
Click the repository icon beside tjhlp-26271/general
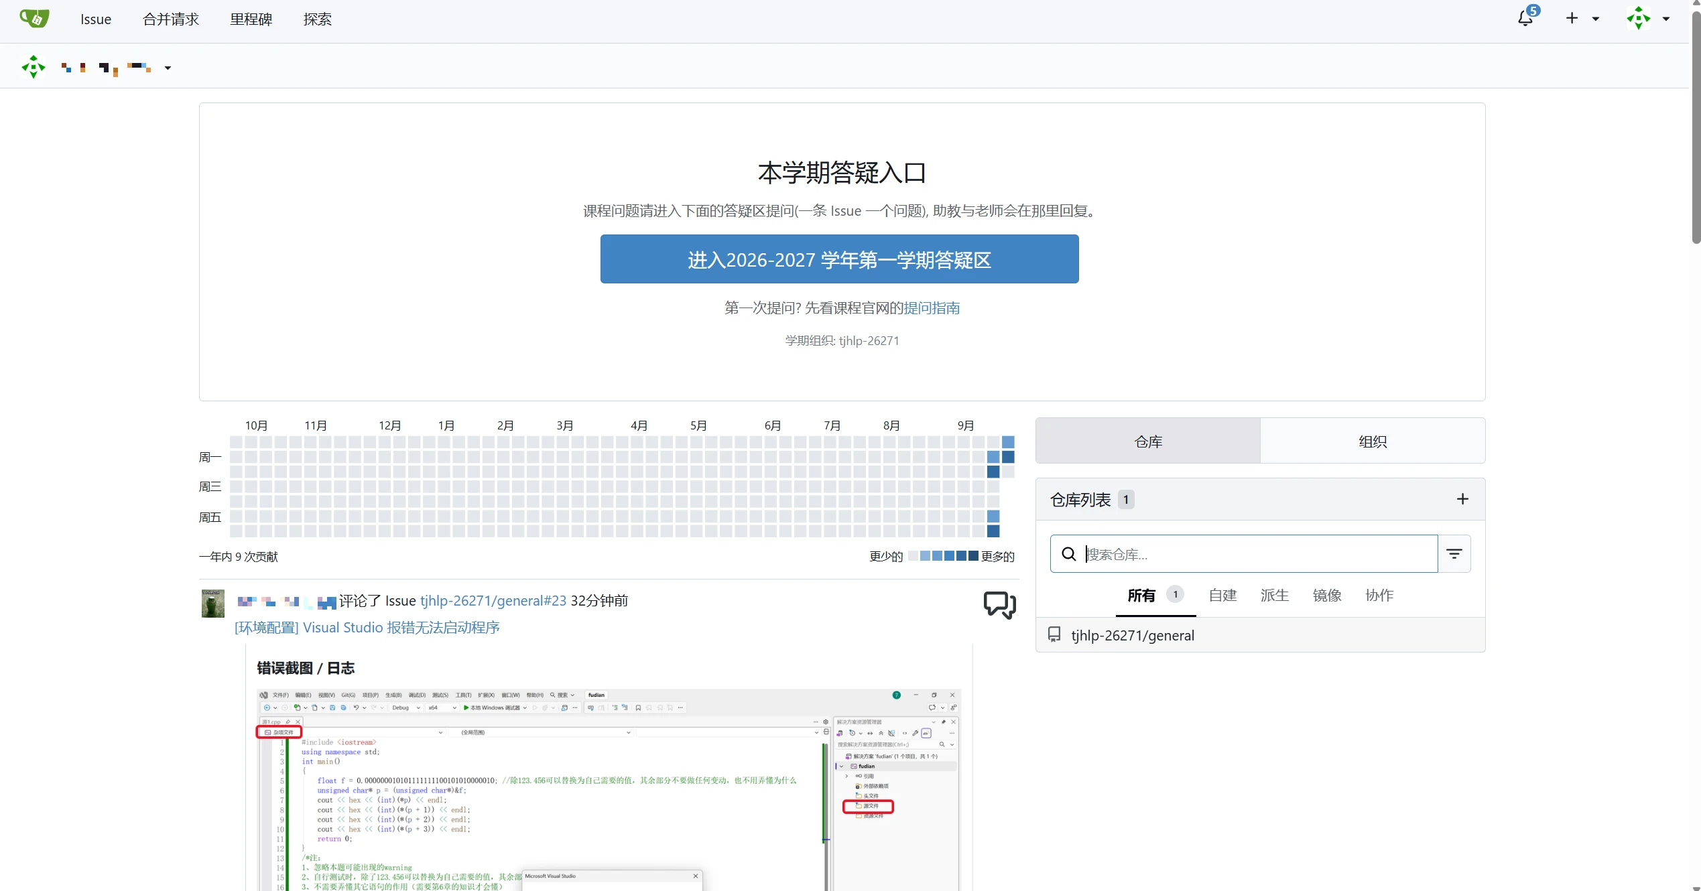1054,634
